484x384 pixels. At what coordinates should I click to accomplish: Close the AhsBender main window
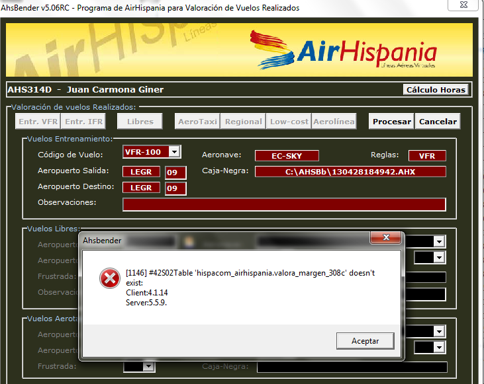[463, 5]
